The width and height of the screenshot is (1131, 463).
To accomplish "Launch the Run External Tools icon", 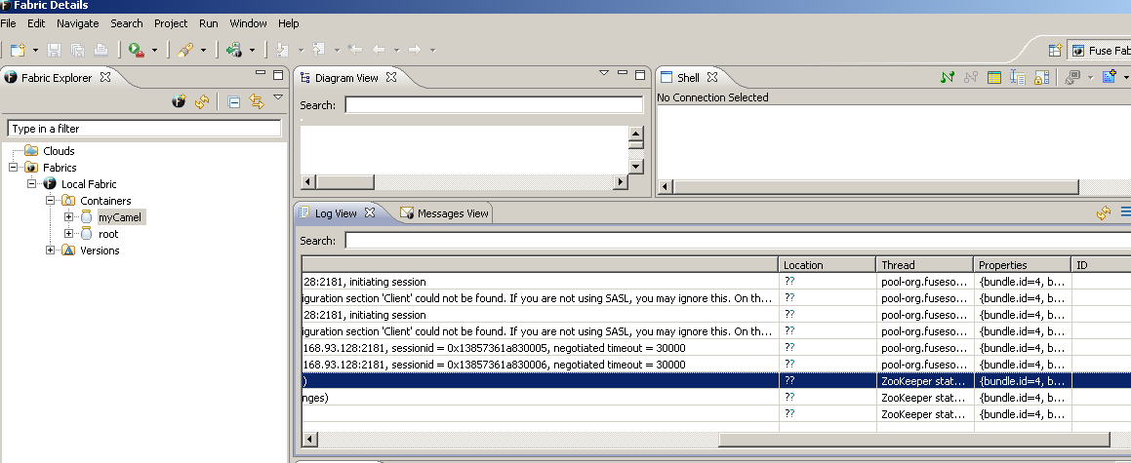I will pos(137,50).
